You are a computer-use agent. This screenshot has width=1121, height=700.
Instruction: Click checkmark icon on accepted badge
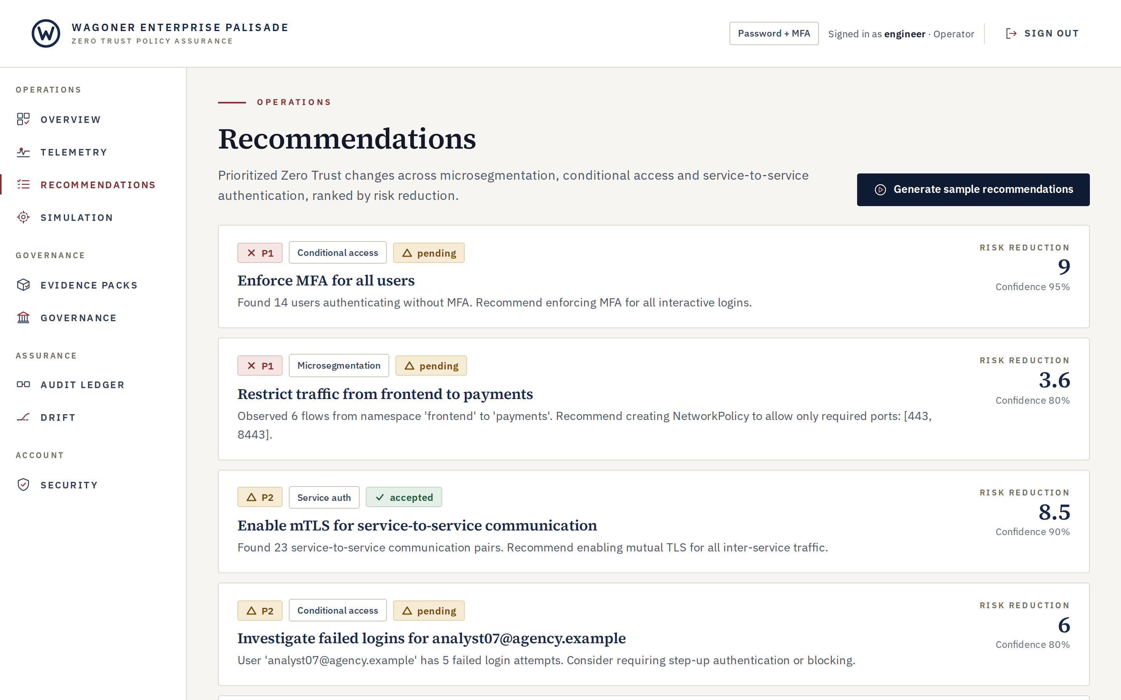(x=380, y=498)
